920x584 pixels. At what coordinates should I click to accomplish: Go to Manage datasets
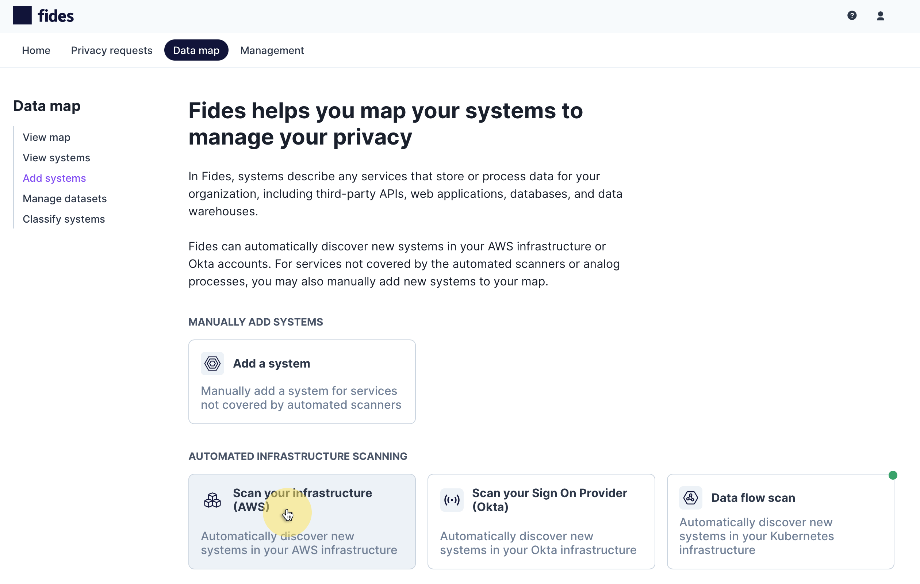click(65, 199)
